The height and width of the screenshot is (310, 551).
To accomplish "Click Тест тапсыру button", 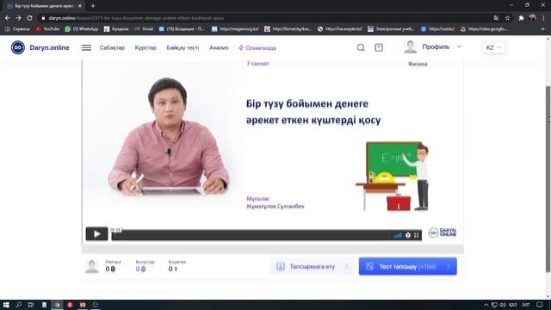I will (407, 266).
